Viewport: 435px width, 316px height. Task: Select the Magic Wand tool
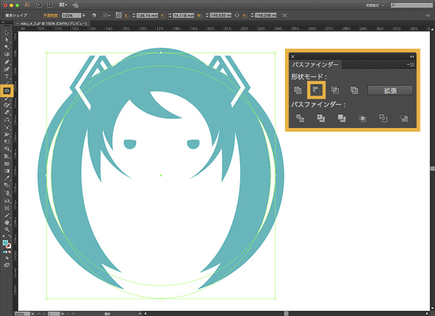(7, 47)
